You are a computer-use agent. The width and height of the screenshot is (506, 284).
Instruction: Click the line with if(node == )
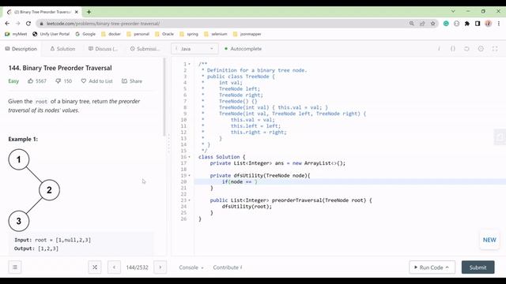tap(349, 182)
